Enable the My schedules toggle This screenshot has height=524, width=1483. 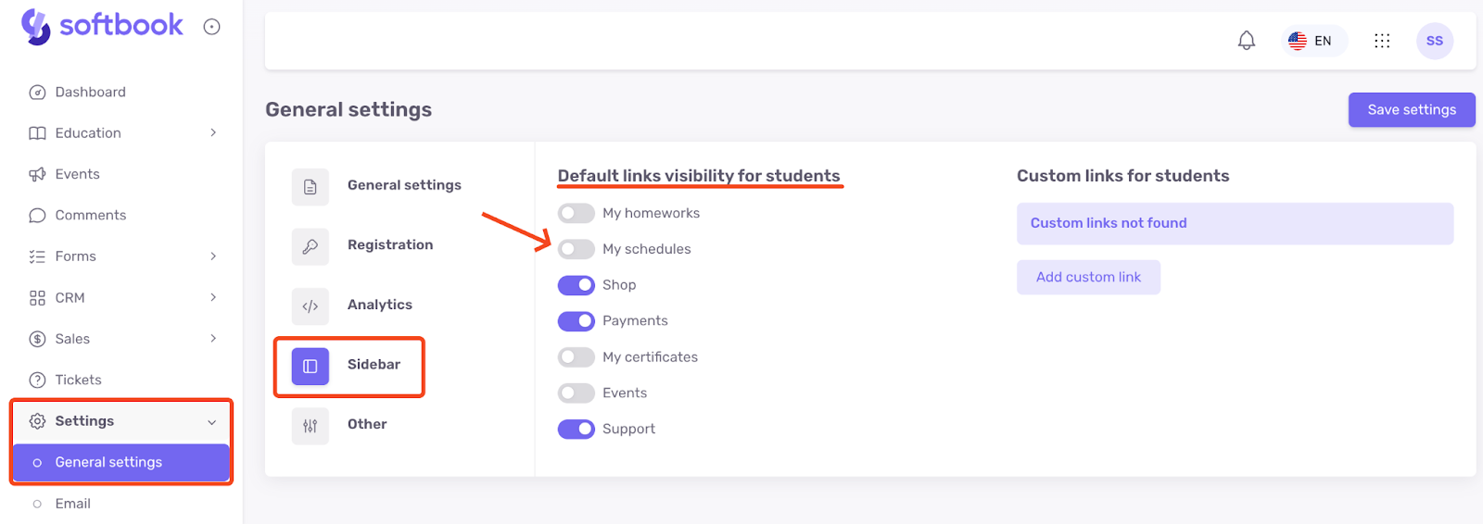coord(576,249)
